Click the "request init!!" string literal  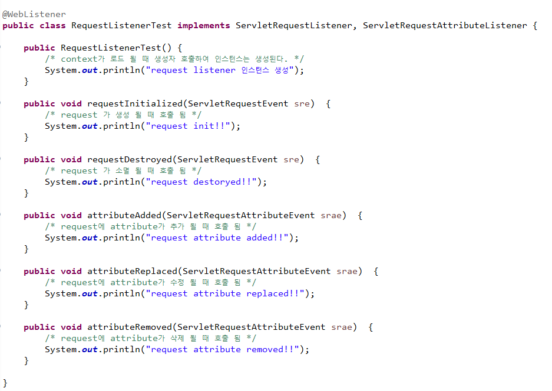point(188,126)
